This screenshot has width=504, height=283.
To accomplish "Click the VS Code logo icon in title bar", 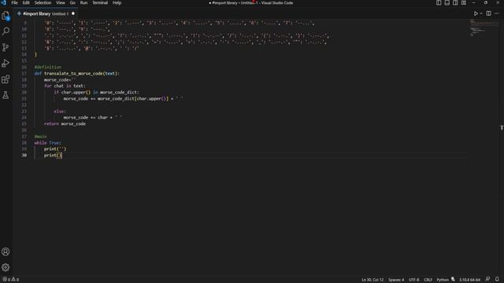I will point(4,3).
